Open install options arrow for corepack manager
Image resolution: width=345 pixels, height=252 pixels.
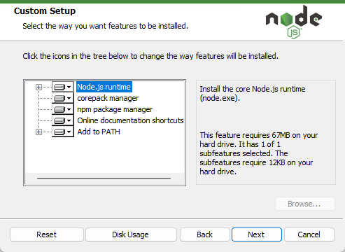pos(69,98)
